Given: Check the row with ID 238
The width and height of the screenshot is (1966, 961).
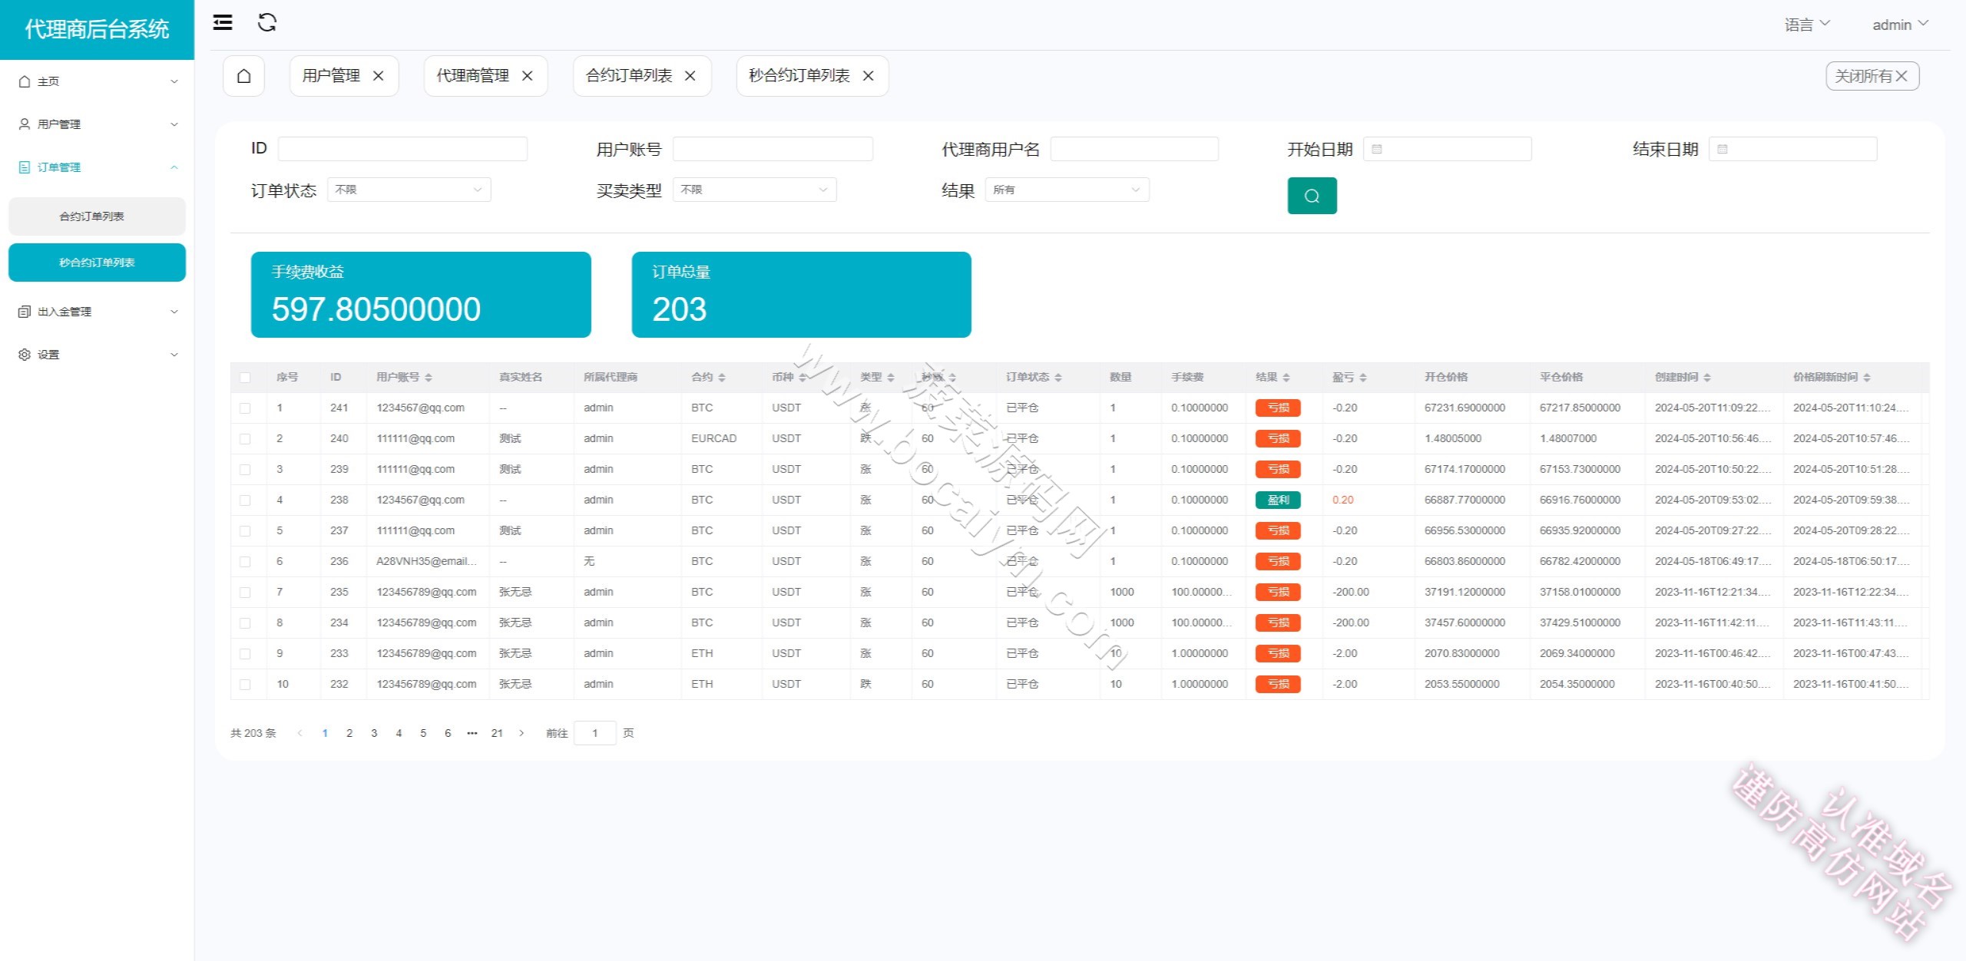Looking at the screenshot, I should click(x=245, y=500).
